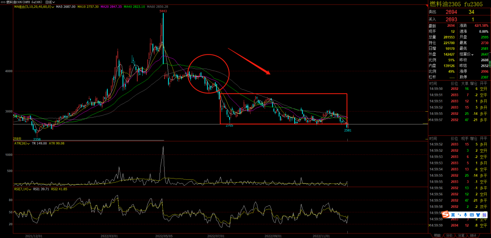Click the 2022/05/05 date axis label
Screen dimensions: 491x238
pyautogui.click(x=164, y=236)
